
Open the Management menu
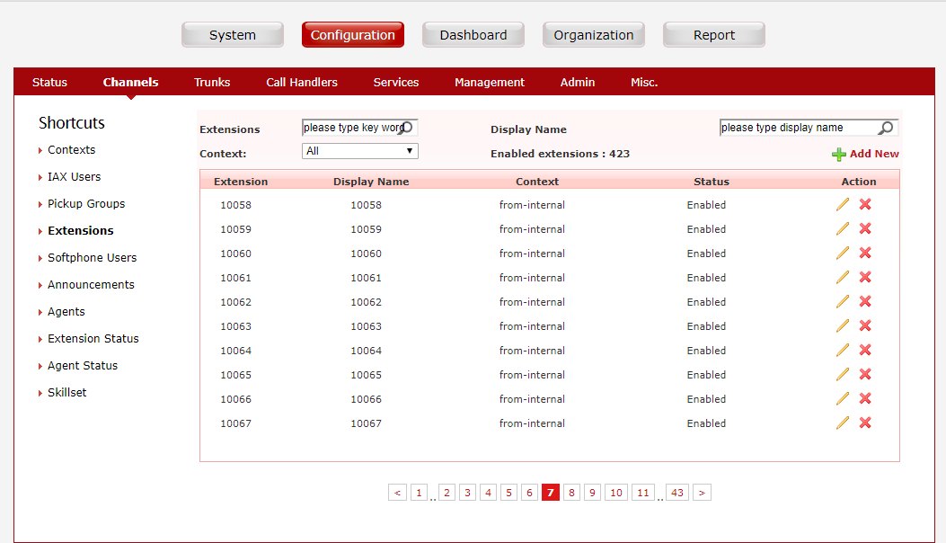490,82
